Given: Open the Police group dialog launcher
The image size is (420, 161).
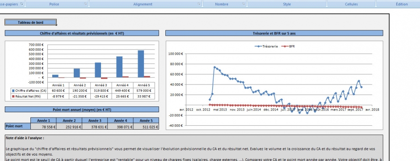Looking at the screenshot, I should [x=85, y=4].
